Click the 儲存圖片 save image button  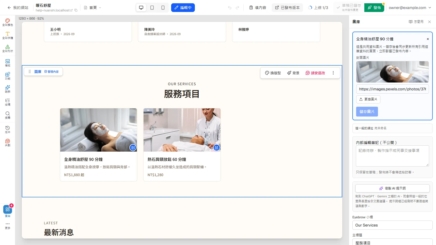click(x=367, y=112)
